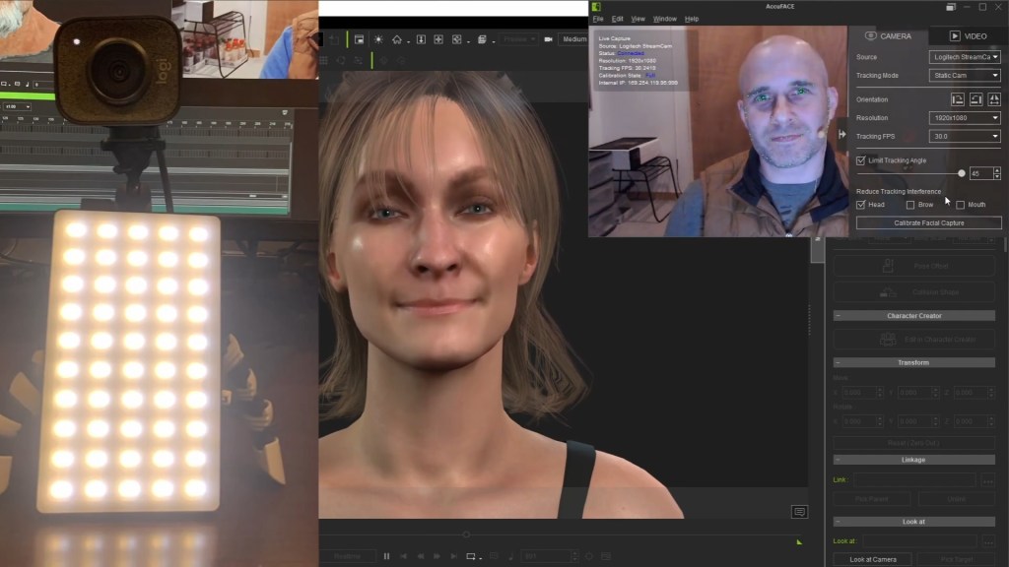1009x567 pixels.
Task: Collapse the camera settings panel arrow
Action: point(841,134)
